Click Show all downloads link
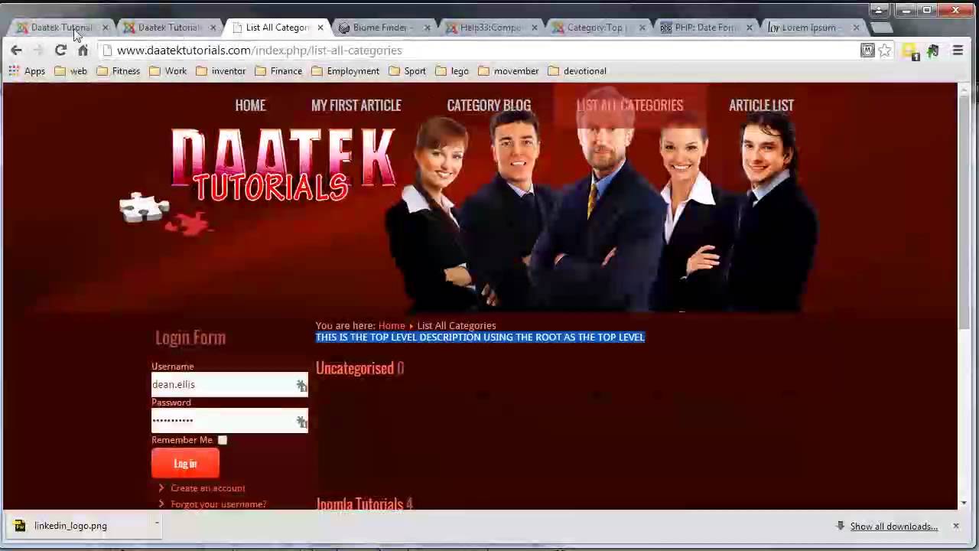This screenshot has height=551, width=979. pyautogui.click(x=894, y=527)
